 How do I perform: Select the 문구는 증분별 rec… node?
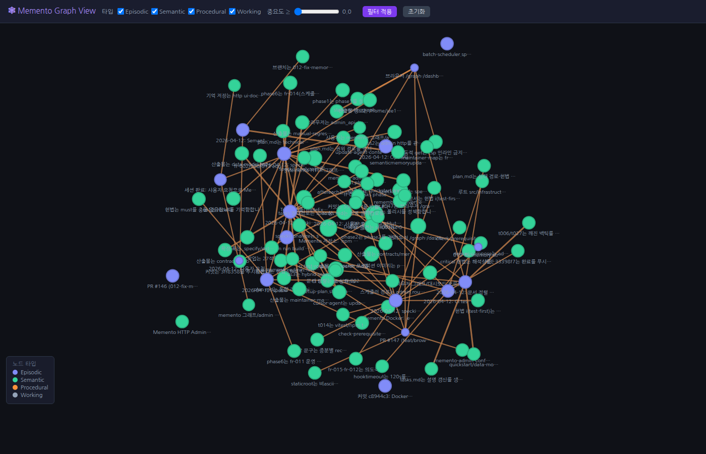(x=317, y=339)
